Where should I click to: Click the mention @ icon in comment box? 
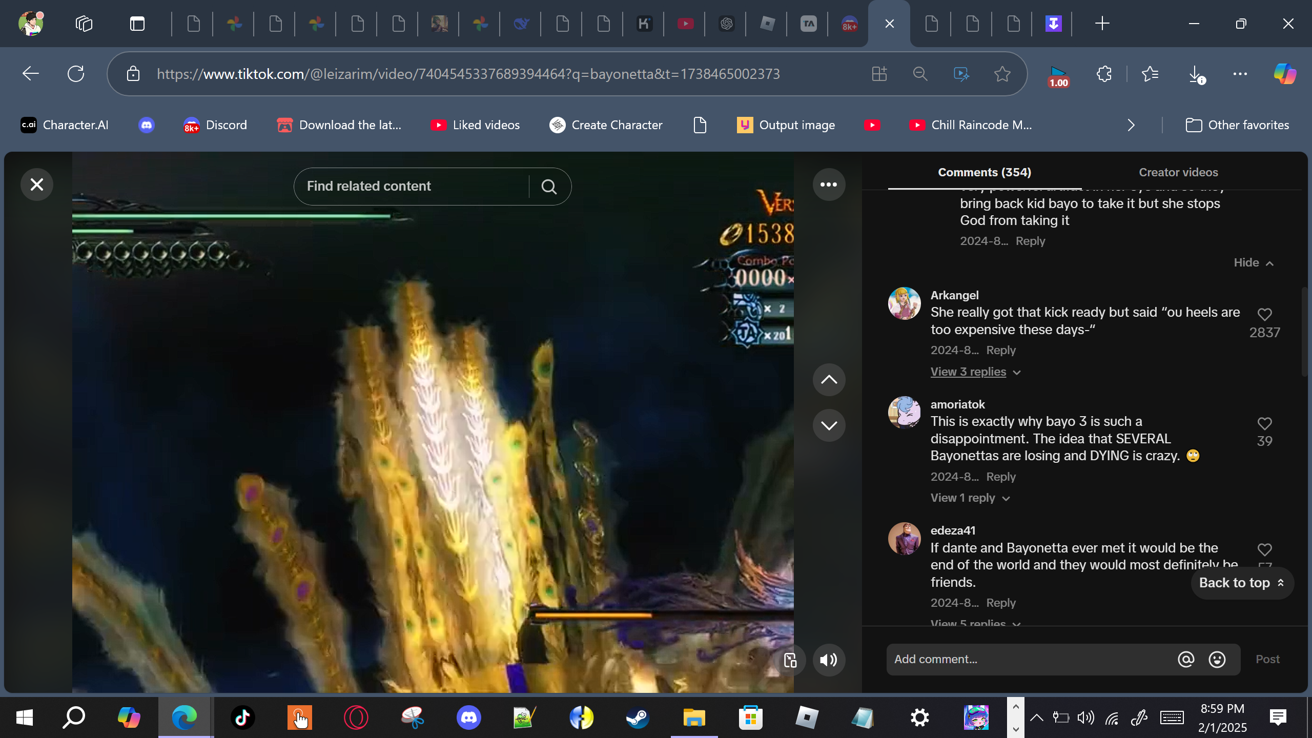[1186, 660]
